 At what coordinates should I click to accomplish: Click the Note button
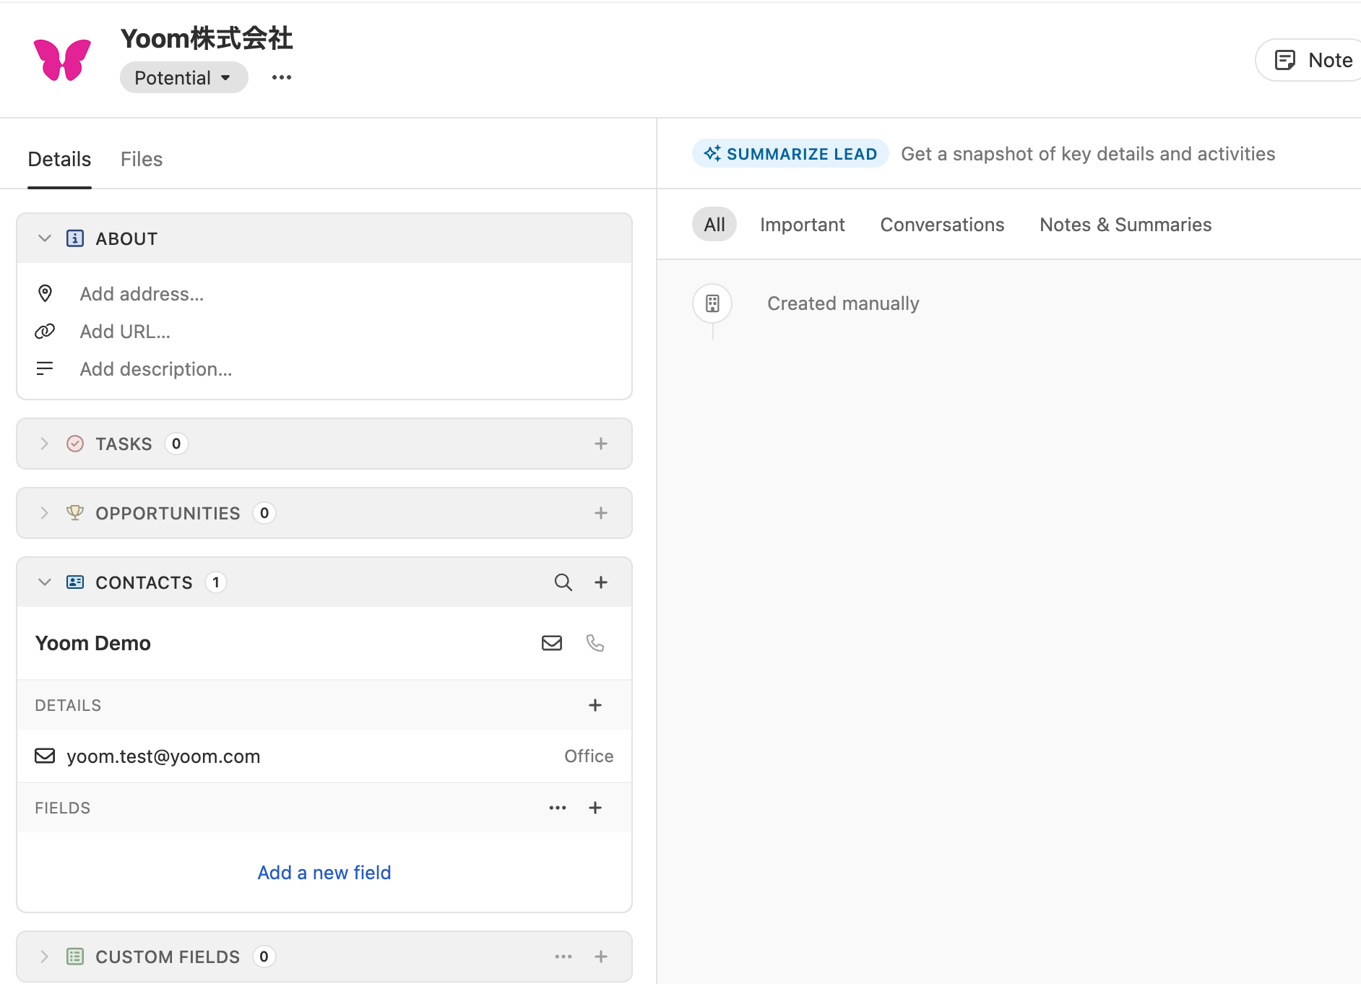tap(1313, 60)
